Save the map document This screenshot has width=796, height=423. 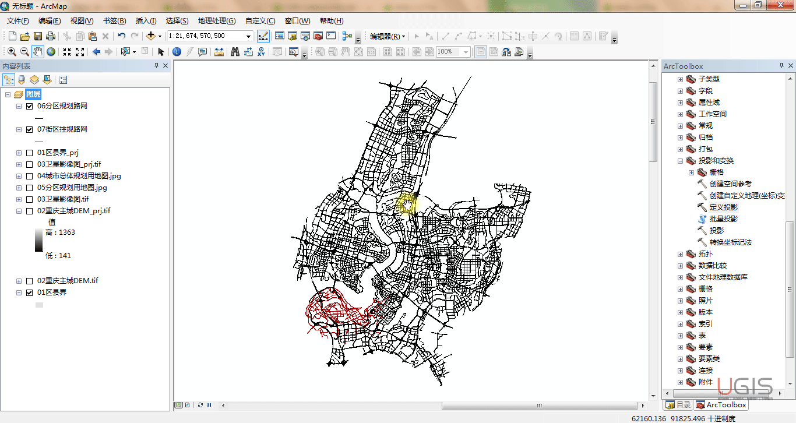click(x=38, y=36)
